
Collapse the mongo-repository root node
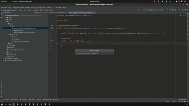pyautogui.click(x=4, y=15)
